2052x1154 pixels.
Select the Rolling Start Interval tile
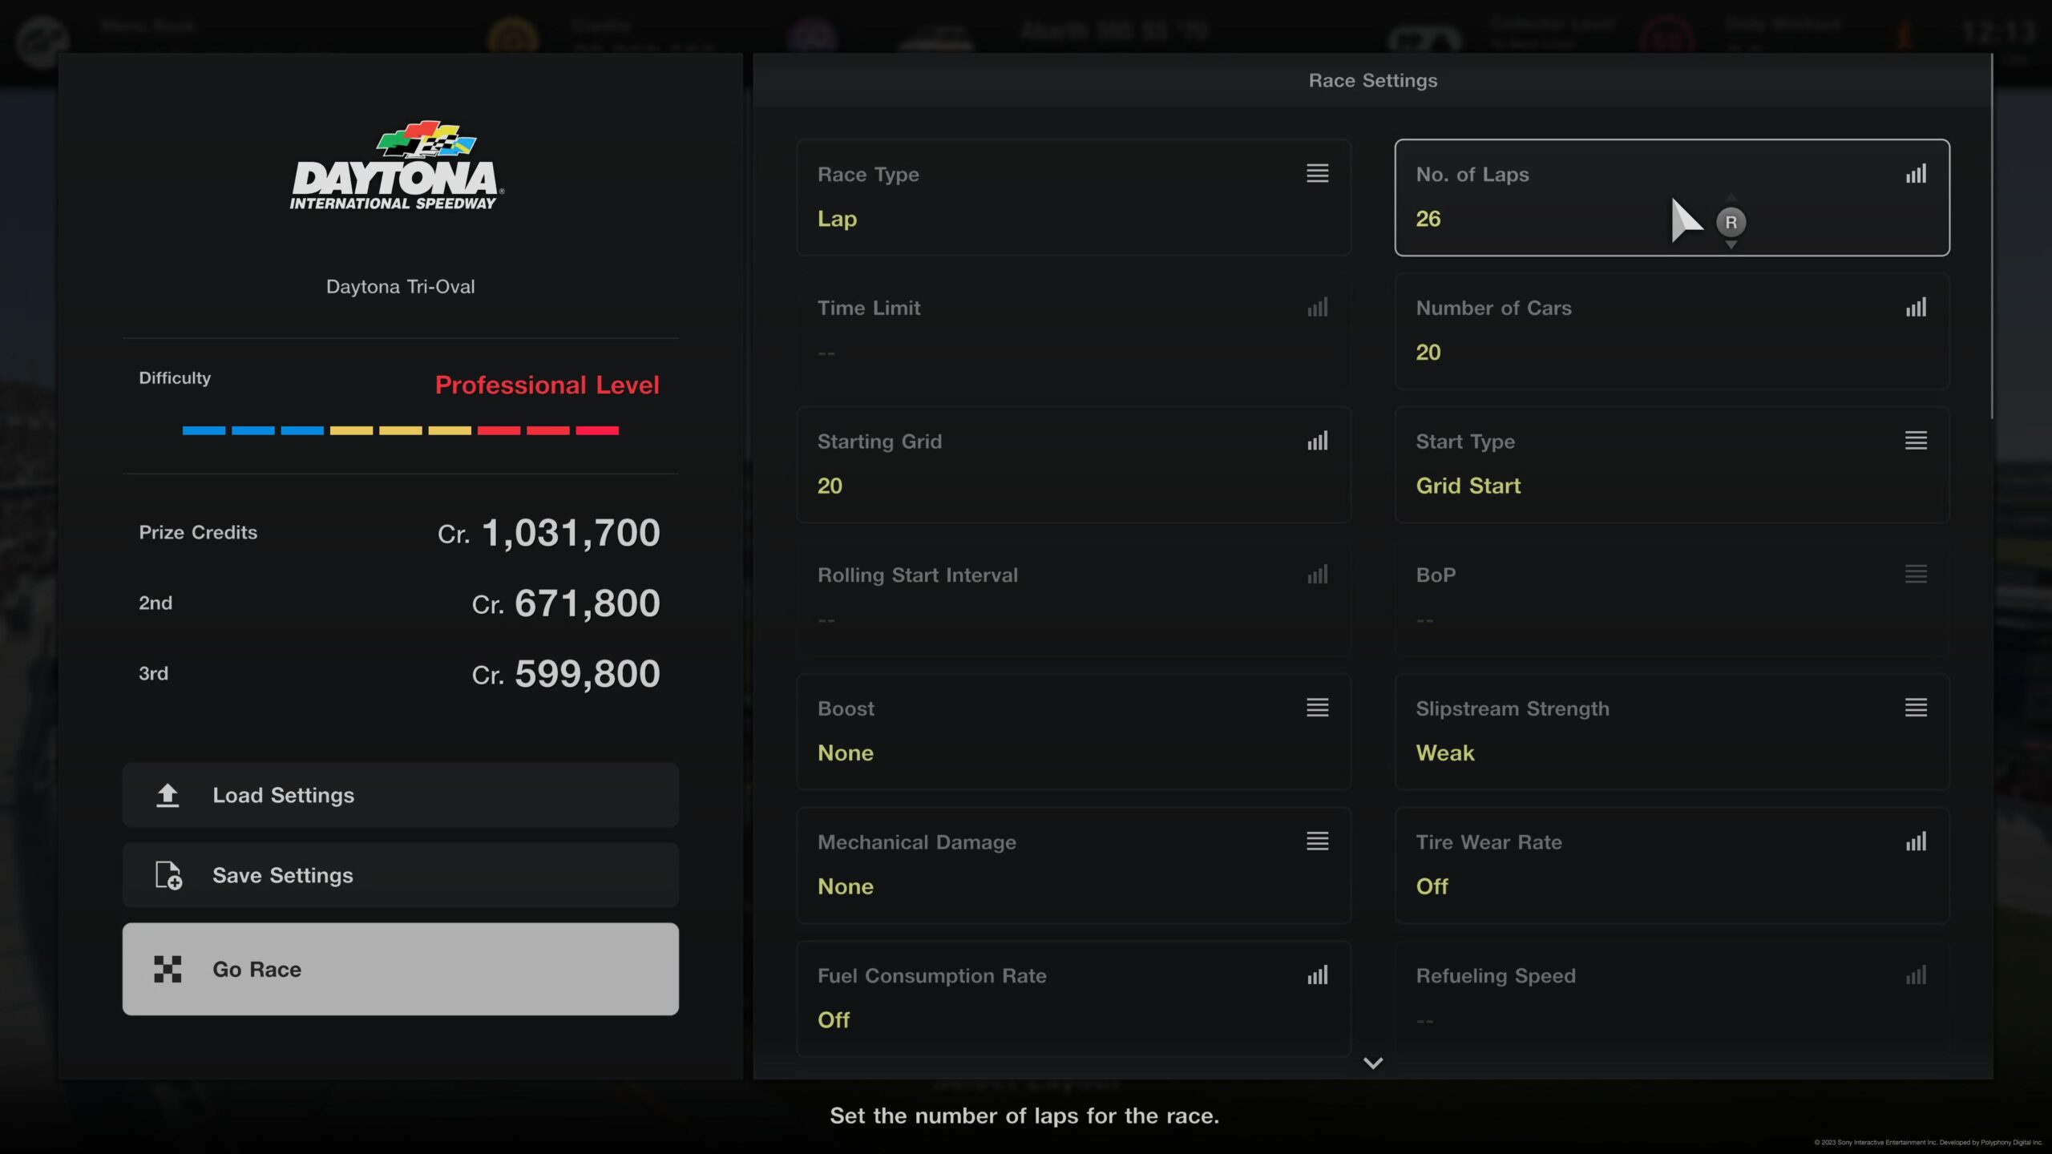point(1073,598)
